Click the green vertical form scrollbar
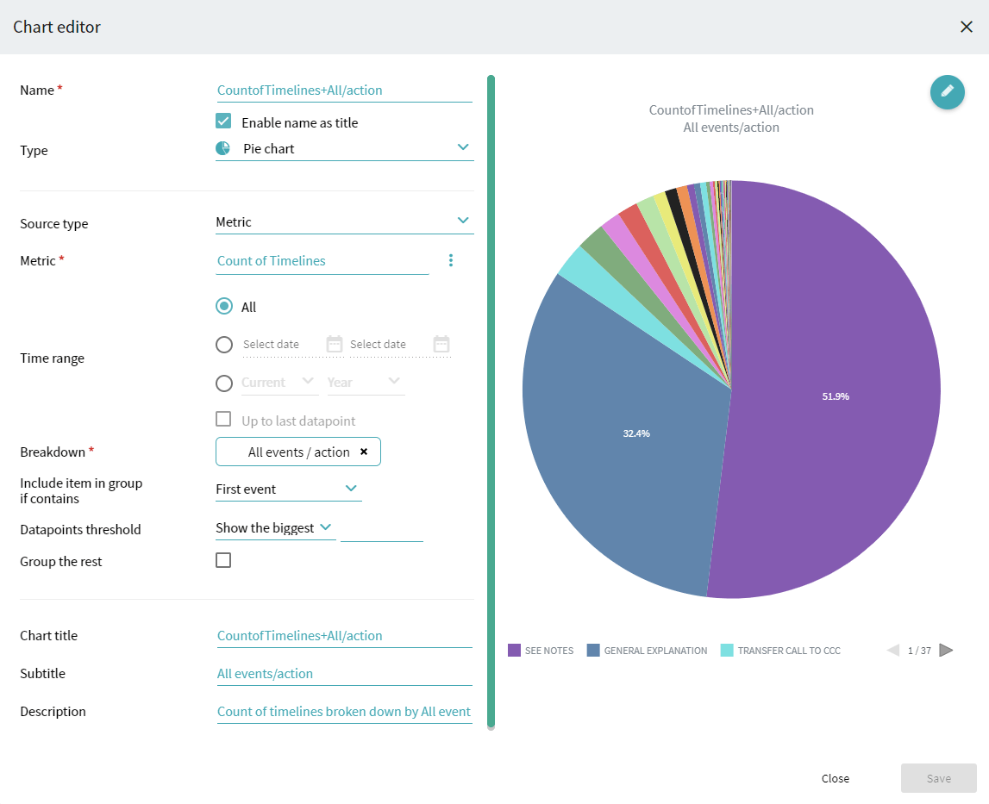This screenshot has width=989, height=804. pos(491,402)
